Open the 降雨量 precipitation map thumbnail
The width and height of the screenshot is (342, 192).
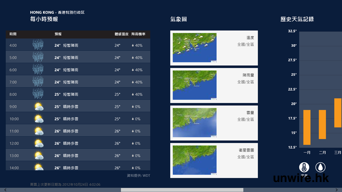click(x=194, y=85)
